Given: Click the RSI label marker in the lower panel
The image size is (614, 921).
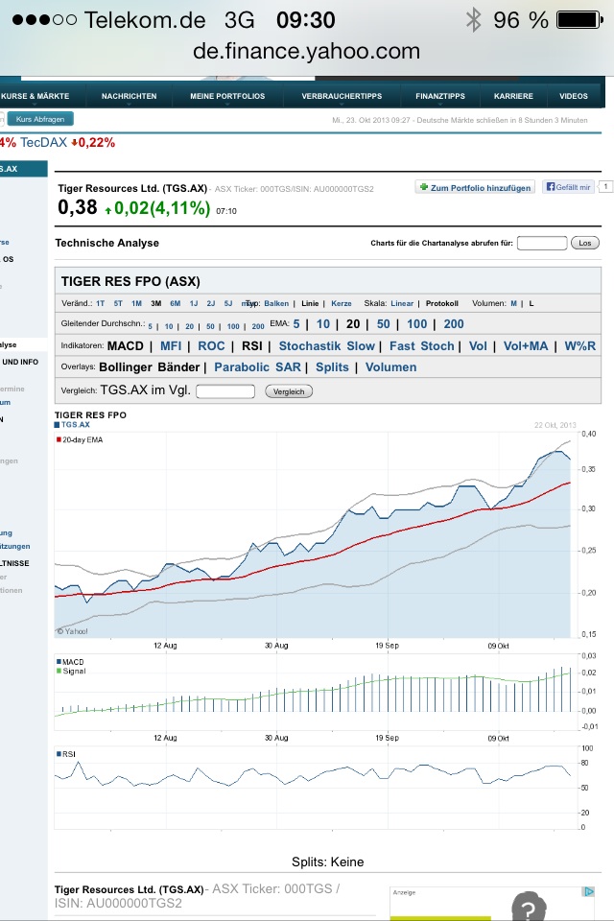Looking at the screenshot, I should [59, 754].
